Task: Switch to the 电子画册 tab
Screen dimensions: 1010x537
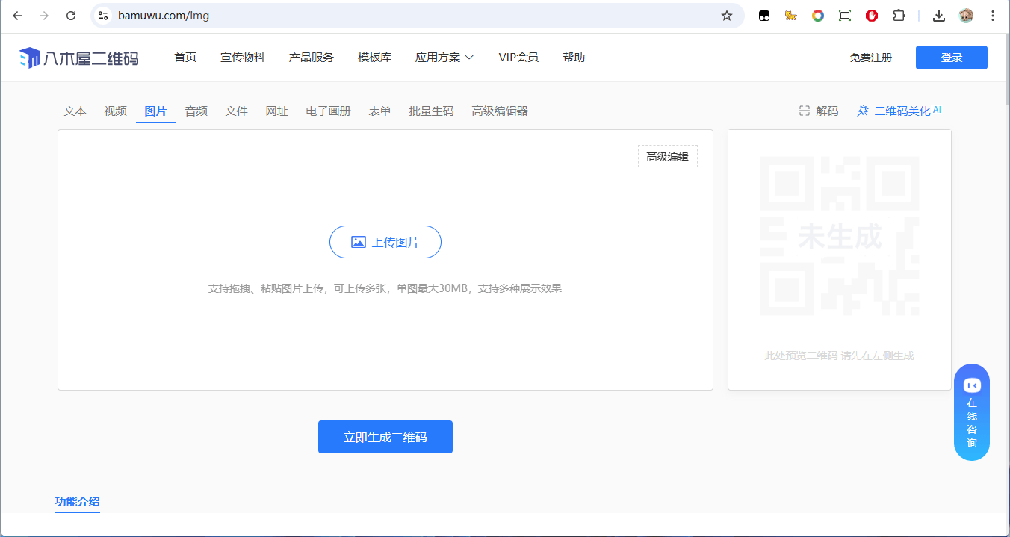Action: (328, 111)
